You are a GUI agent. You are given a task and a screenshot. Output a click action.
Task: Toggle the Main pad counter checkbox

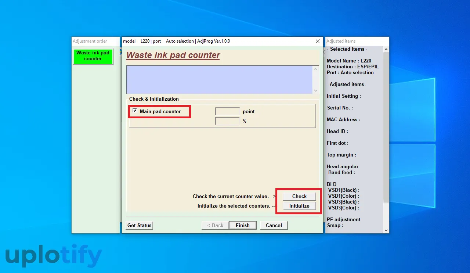135,111
